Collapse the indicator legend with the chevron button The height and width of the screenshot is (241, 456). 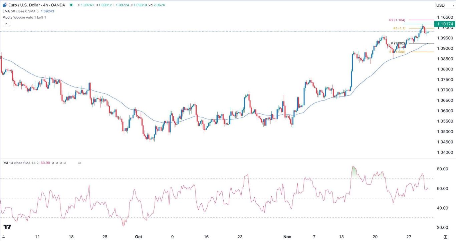6,24
